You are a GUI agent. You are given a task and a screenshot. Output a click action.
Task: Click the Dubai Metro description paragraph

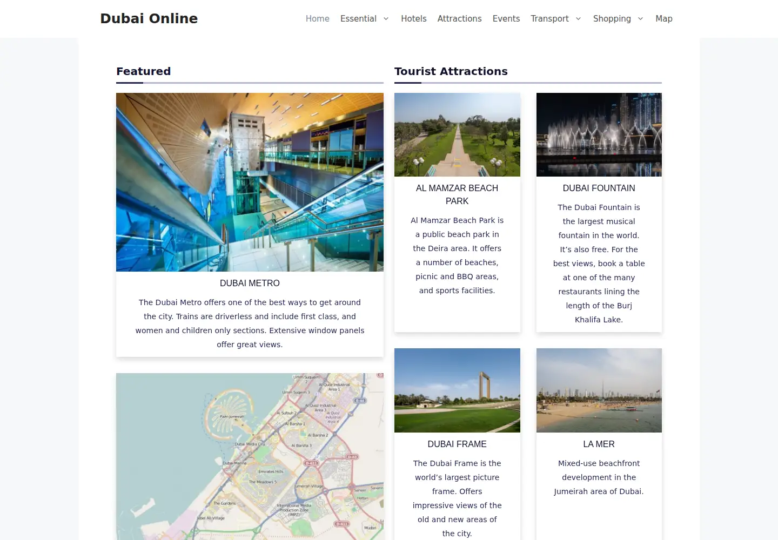[x=250, y=323]
